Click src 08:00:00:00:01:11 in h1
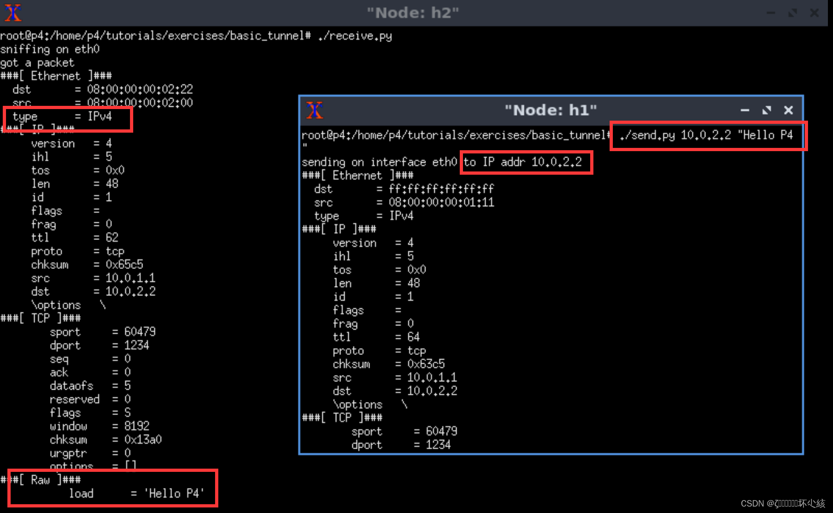The width and height of the screenshot is (833, 513). click(441, 202)
